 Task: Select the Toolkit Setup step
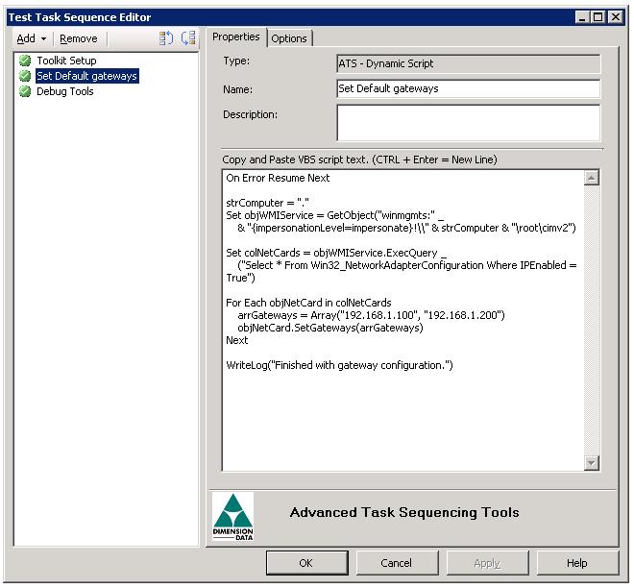pyautogui.click(x=66, y=61)
